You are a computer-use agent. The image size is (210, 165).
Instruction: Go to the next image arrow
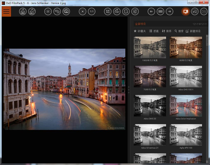point(169,12)
